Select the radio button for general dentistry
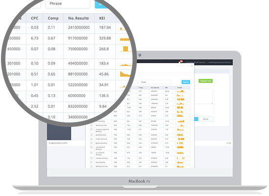This screenshot has height=196, width=269. click(91, 143)
